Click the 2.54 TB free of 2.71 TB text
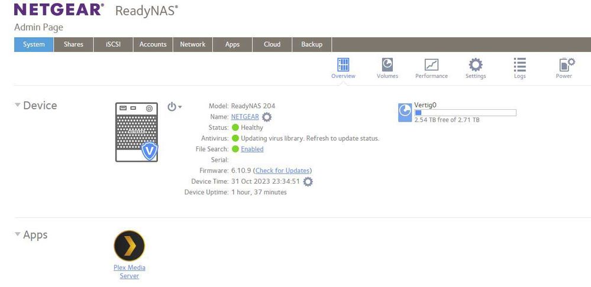591x287 pixels. click(447, 120)
